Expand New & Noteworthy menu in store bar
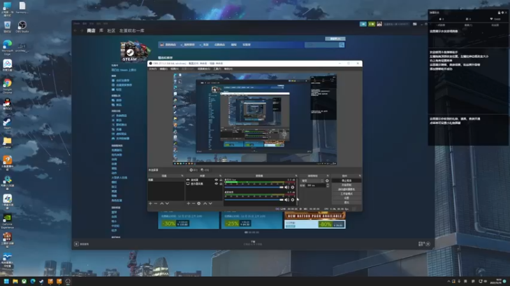 [188, 44]
